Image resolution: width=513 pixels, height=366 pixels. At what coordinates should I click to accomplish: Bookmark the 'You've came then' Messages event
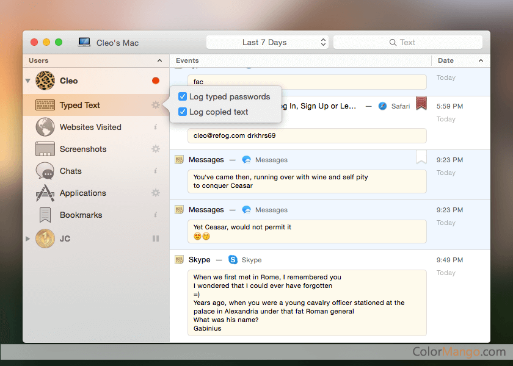(x=421, y=157)
